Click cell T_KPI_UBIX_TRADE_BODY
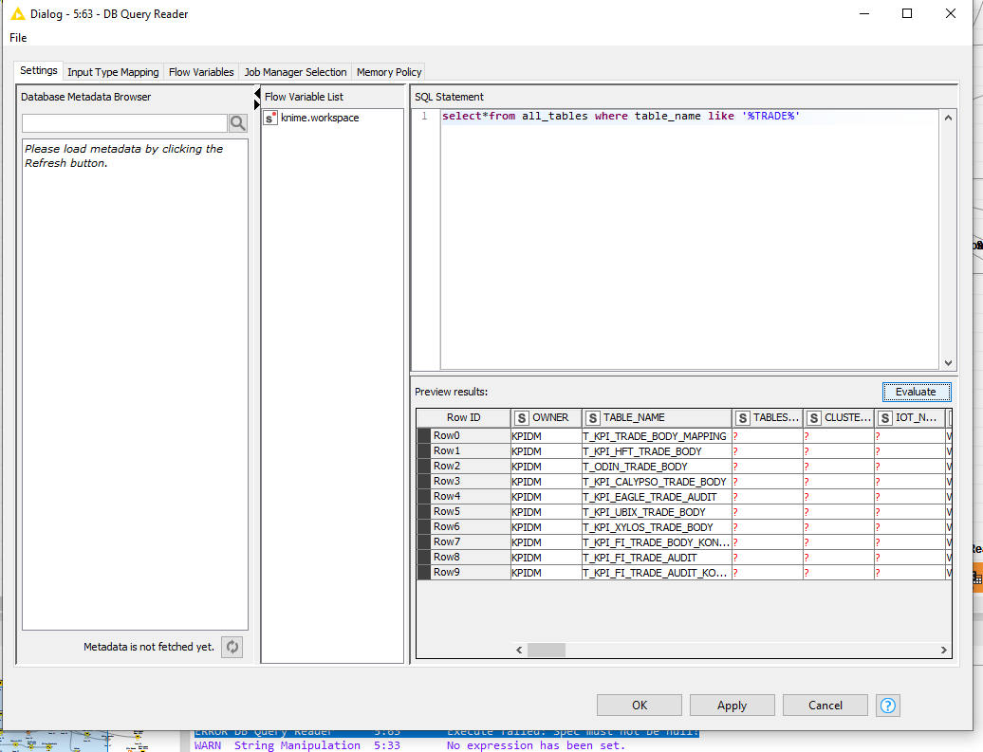The width and height of the screenshot is (983, 752). [x=657, y=512]
